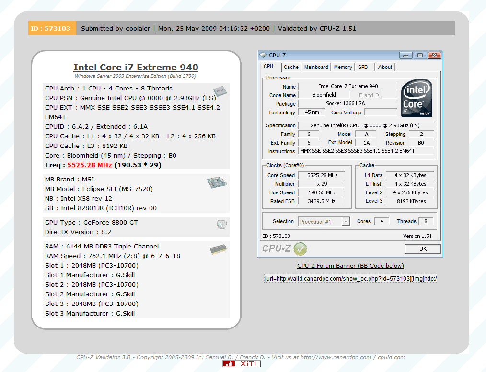This screenshot has width=486, height=372.
Task: Click the Revision B0 value
Action: pos(421,143)
